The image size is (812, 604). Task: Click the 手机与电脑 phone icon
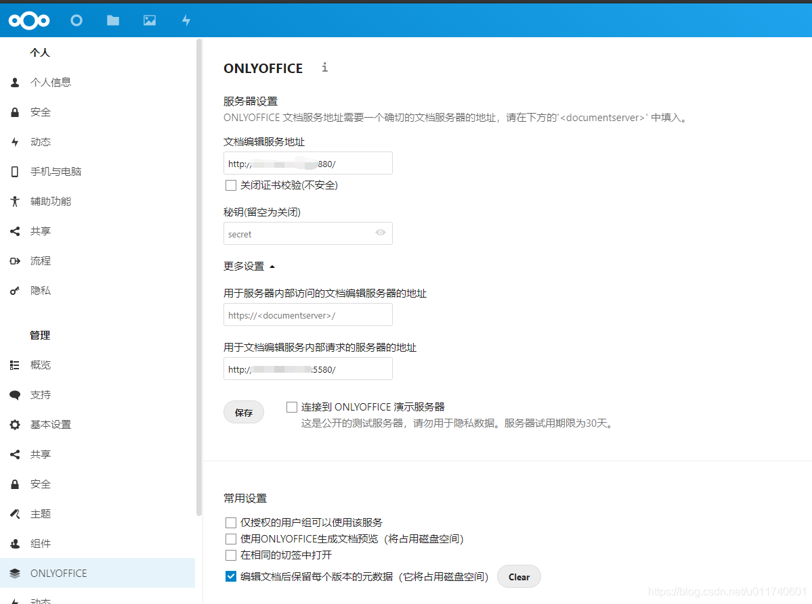(x=15, y=172)
